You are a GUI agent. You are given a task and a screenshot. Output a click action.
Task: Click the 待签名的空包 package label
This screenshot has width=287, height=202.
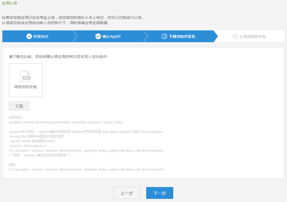[25, 87]
